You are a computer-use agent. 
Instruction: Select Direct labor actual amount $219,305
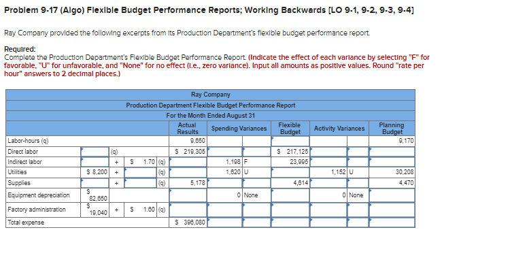[x=190, y=152]
